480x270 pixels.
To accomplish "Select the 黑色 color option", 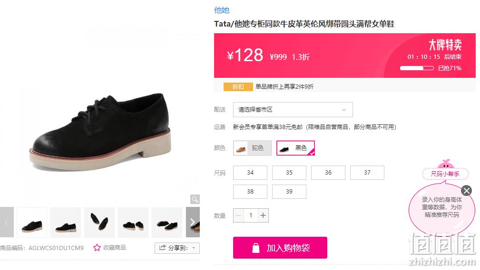I will (x=295, y=148).
